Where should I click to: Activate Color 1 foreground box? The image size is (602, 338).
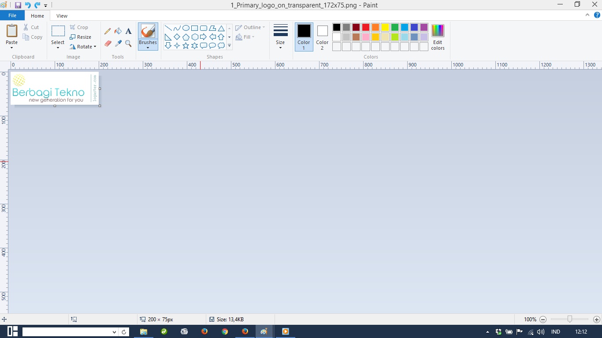(304, 37)
